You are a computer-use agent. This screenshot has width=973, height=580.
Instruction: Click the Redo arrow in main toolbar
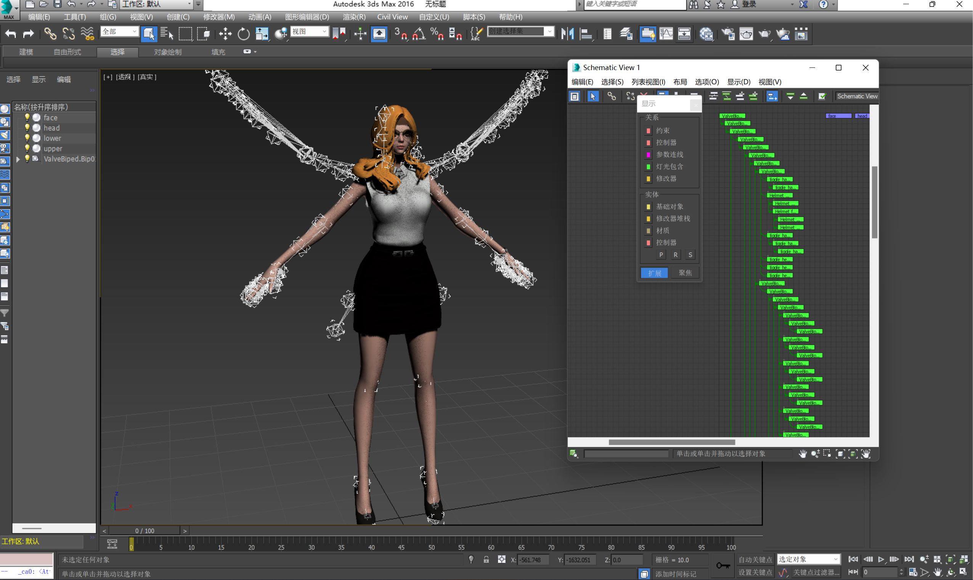point(28,34)
